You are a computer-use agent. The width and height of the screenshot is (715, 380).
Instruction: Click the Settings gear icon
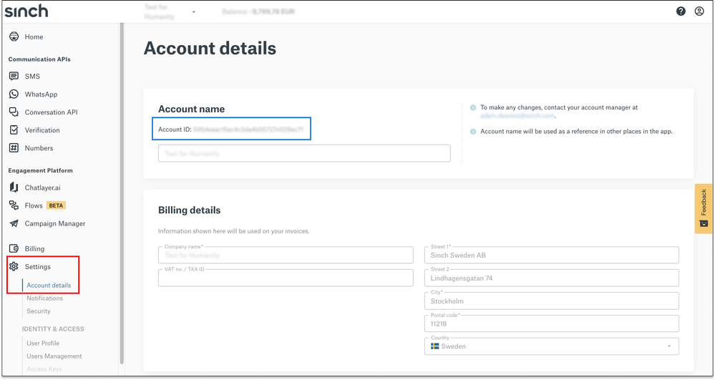point(14,266)
